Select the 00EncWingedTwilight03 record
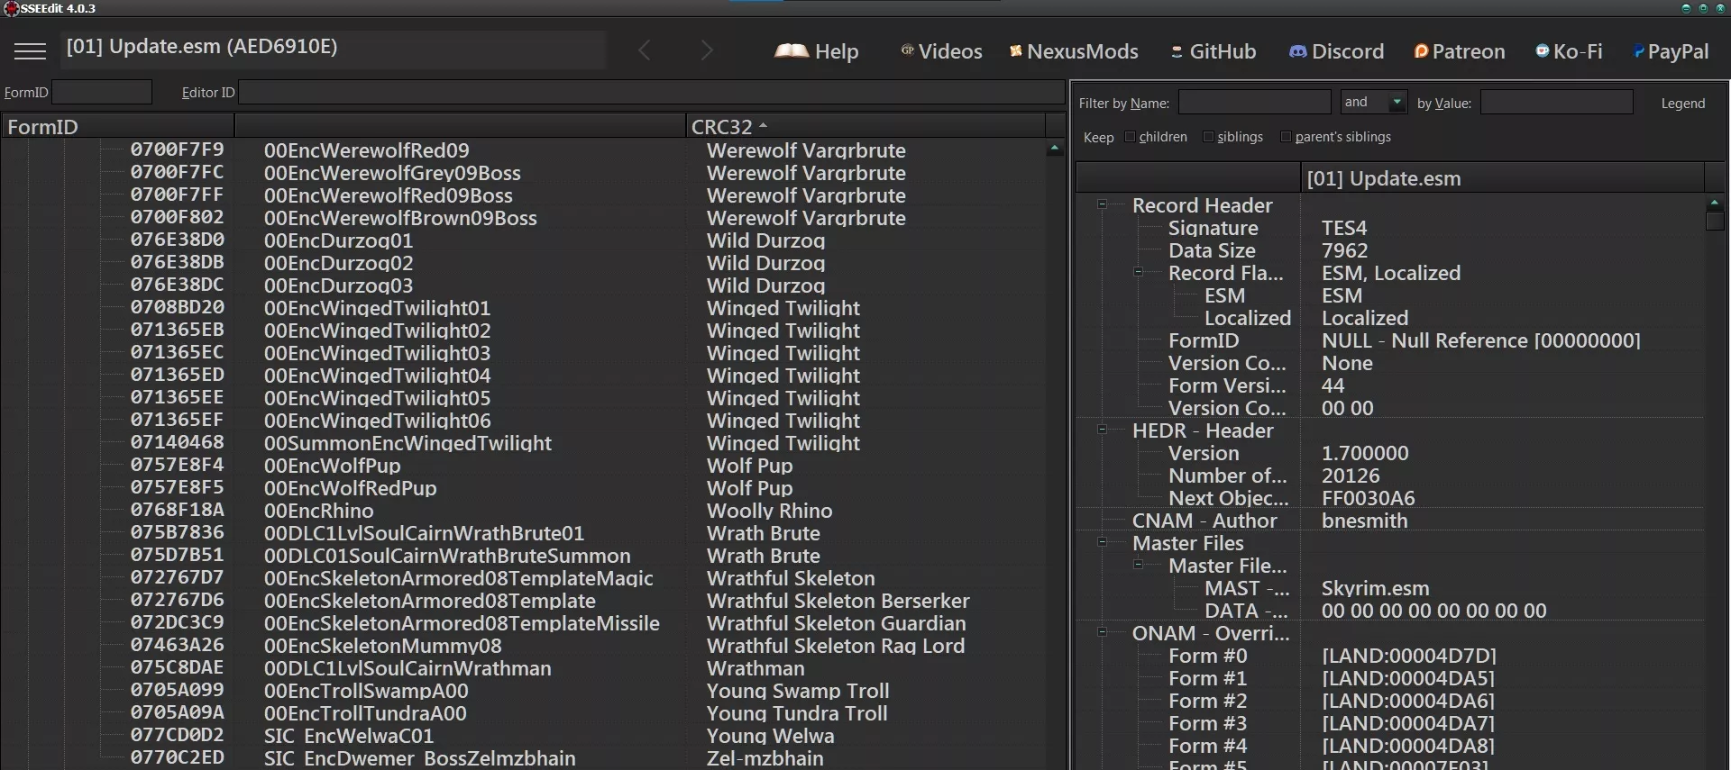The image size is (1731, 770). coord(377,353)
